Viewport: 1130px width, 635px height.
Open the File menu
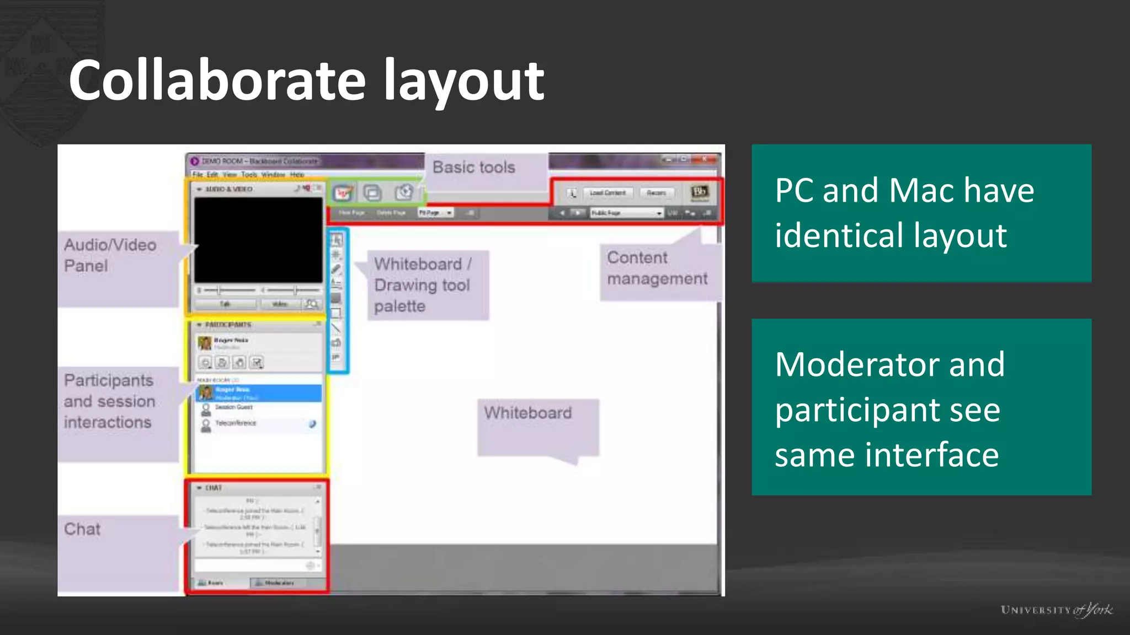(x=198, y=174)
